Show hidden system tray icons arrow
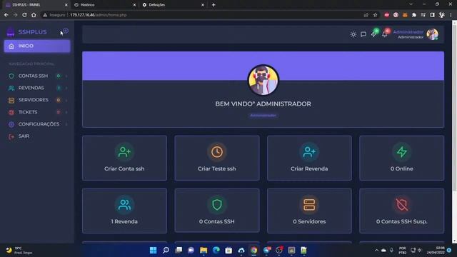457x257 pixels. coord(376,250)
